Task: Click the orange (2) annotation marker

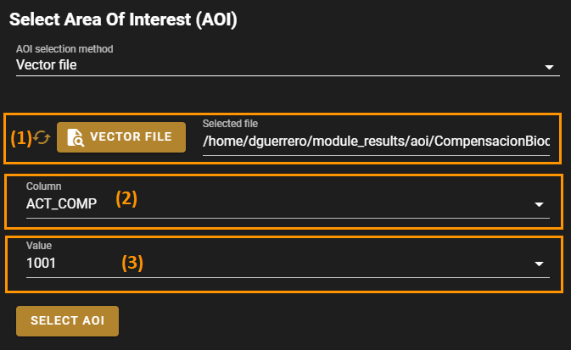Action: (x=127, y=199)
